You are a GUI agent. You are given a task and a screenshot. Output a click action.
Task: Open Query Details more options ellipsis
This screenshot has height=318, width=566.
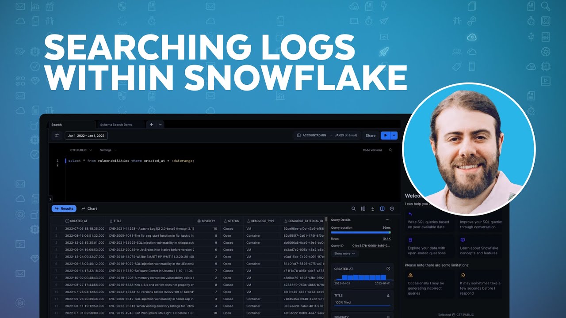[388, 220]
